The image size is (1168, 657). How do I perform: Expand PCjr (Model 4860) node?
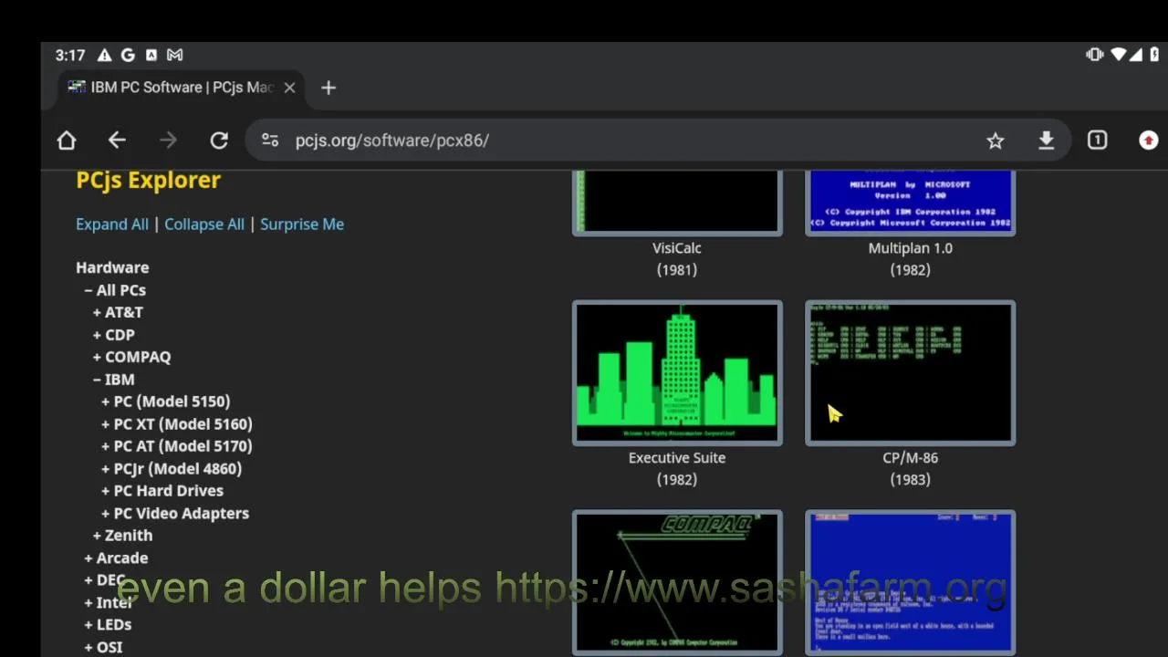tap(171, 469)
